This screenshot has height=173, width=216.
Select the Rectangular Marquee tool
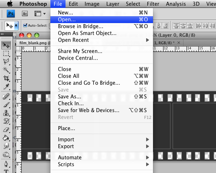tap(6, 53)
